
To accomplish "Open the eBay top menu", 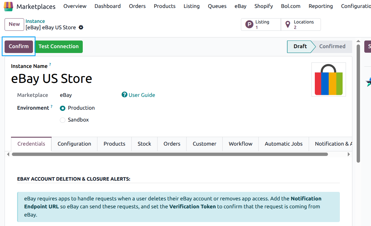I will 240,6.
